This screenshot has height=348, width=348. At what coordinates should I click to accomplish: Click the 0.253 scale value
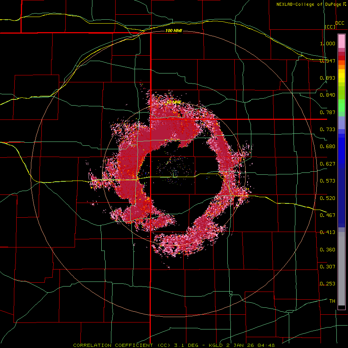tap(328, 284)
